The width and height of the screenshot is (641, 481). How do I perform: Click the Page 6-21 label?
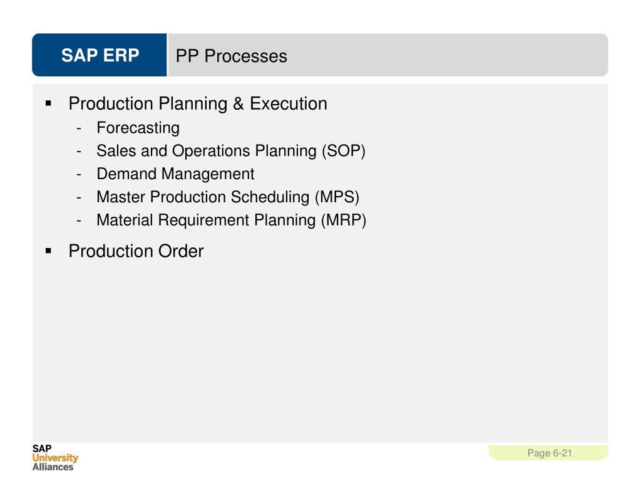[x=550, y=453]
